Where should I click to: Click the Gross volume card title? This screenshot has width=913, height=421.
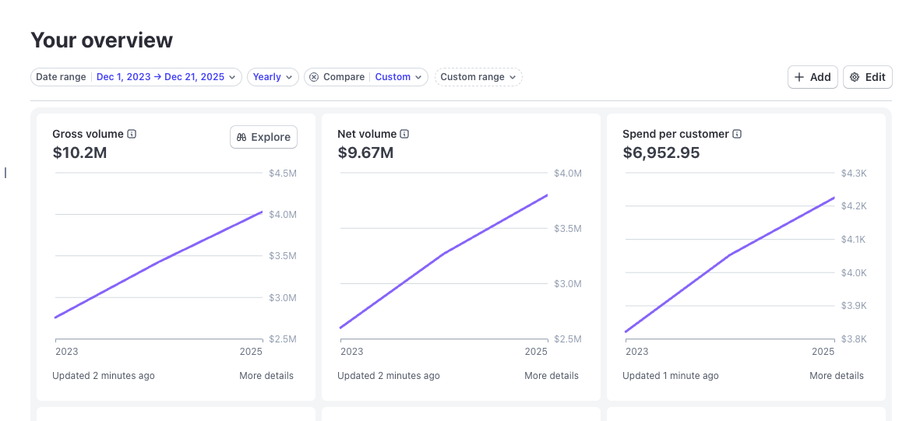[88, 134]
